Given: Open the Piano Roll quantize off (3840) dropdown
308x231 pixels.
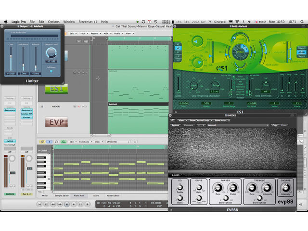Looking at the screenshot, I should click(118, 141).
